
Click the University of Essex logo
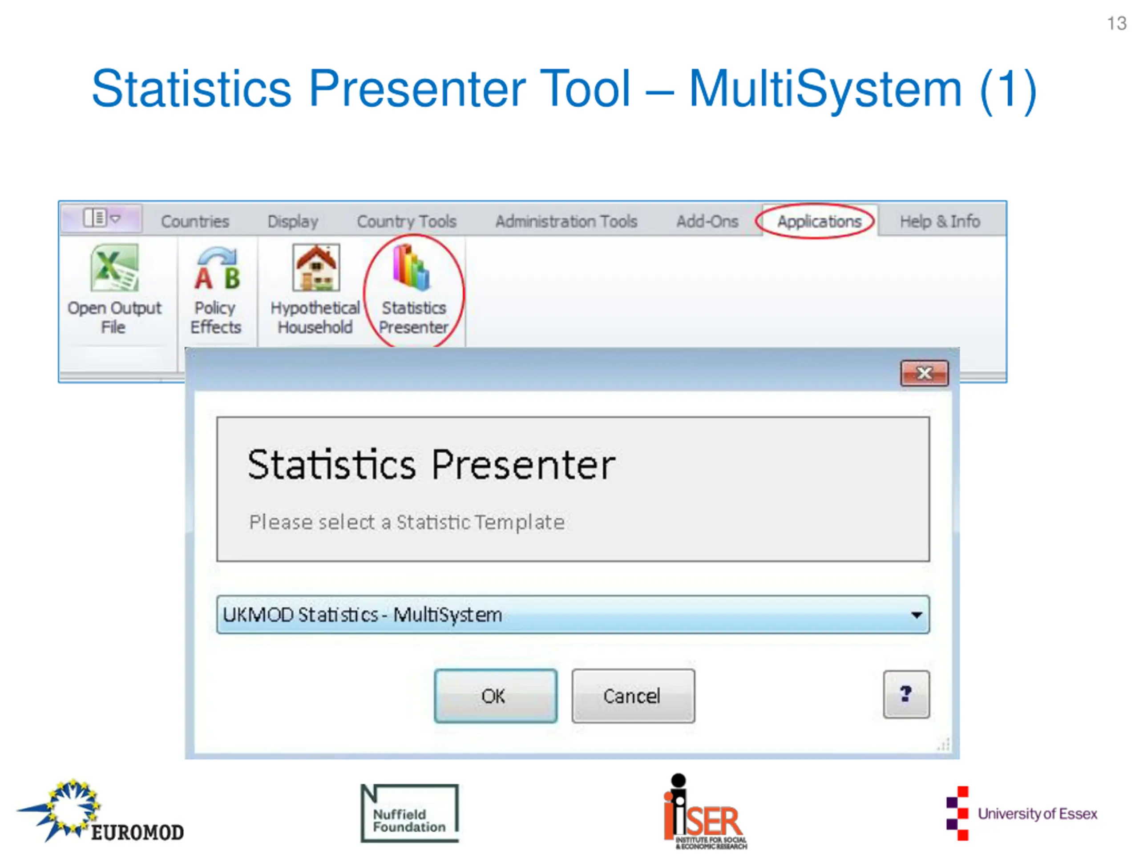[1022, 814]
